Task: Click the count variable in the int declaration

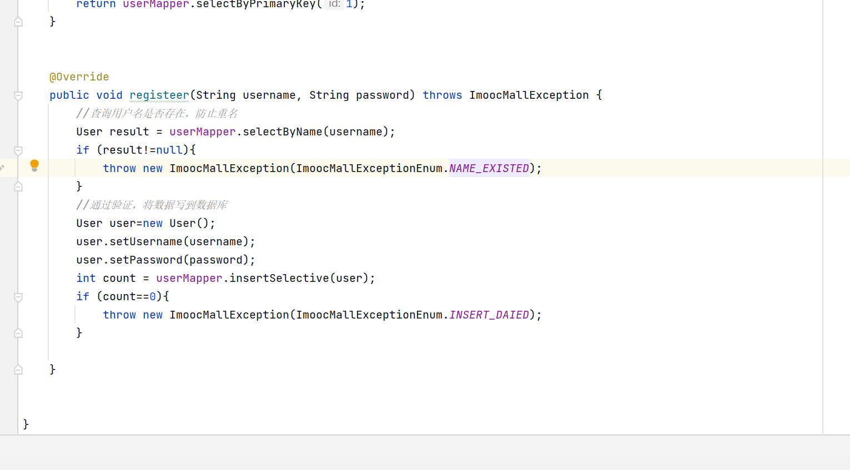Action: tap(119, 278)
